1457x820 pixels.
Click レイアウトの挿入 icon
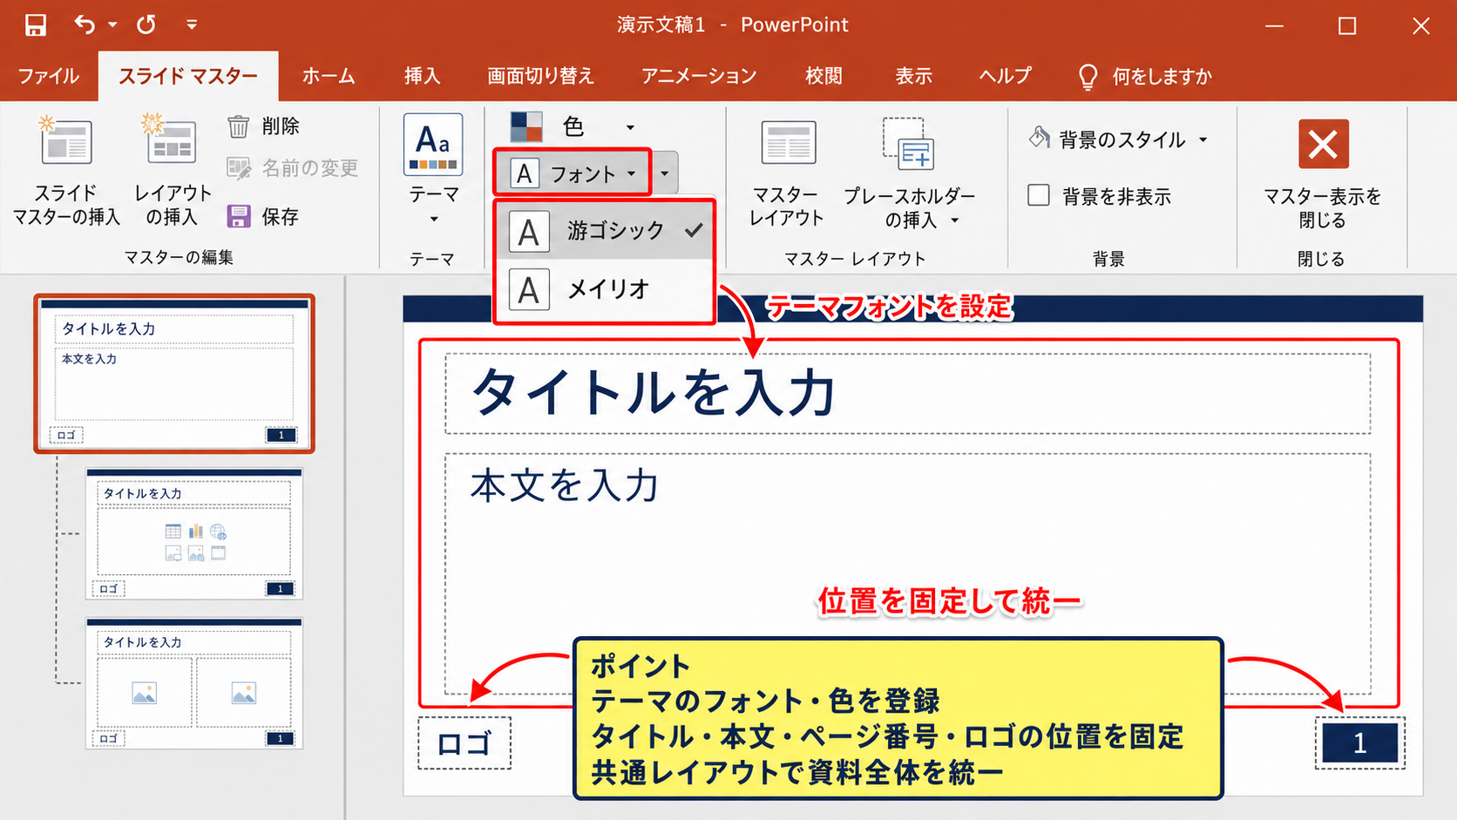(x=171, y=139)
